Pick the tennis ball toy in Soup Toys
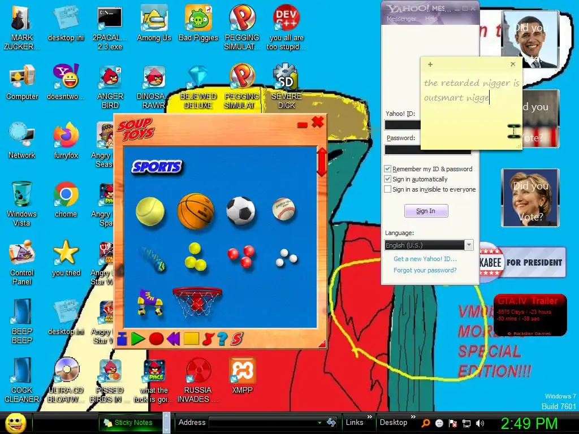This screenshot has width=579, height=434. tap(150, 211)
